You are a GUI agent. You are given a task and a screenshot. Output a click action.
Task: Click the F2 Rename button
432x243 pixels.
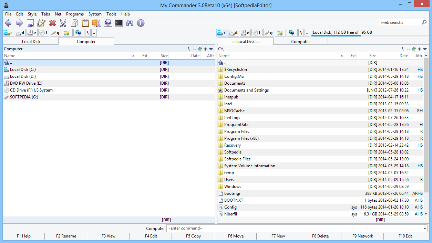coord(66,236)
